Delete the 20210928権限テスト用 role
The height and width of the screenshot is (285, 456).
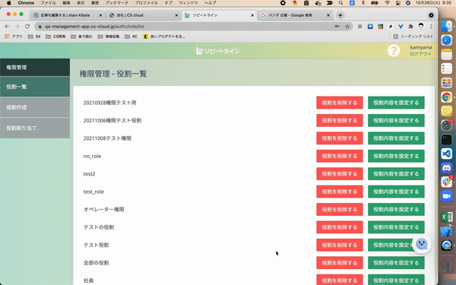tap(340, 103)
